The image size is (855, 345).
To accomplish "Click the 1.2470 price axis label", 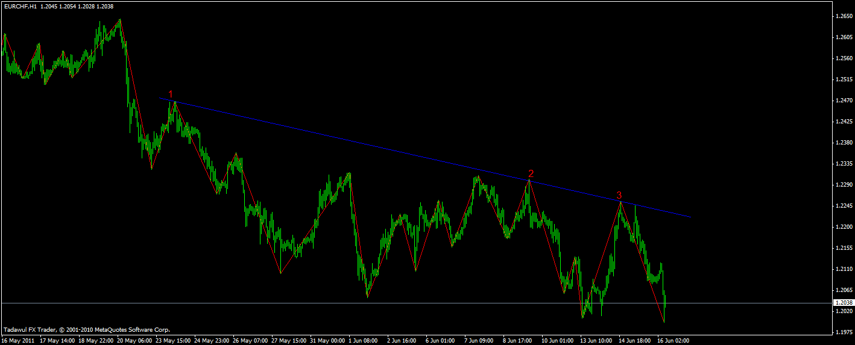I will click(x=844, y=101).
